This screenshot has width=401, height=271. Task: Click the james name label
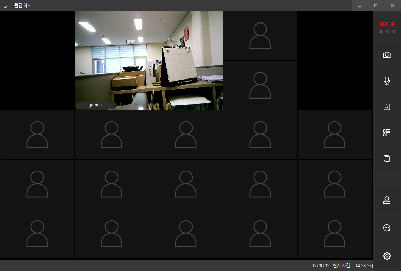coord(96,105)
